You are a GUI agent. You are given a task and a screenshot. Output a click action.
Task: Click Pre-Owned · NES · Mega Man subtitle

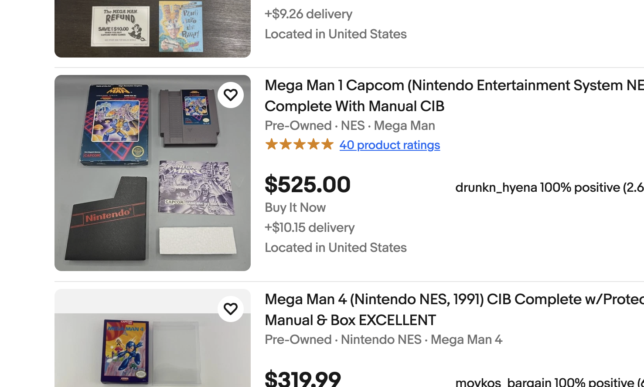[x=350, y=126]
